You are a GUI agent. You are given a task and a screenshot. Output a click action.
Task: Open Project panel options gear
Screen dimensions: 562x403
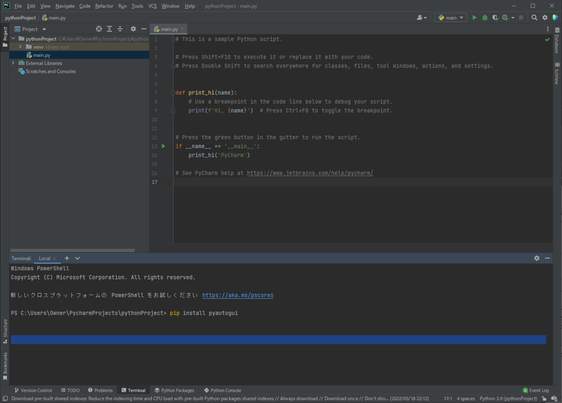pos(133,29)
